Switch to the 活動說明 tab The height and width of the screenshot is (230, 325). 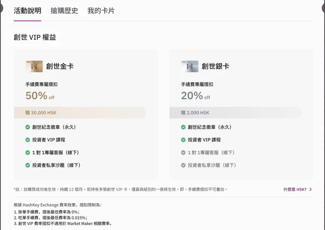point(27,11)
